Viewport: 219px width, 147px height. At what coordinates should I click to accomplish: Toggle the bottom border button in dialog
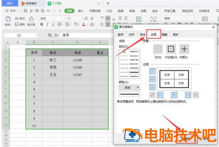[153, 87]
